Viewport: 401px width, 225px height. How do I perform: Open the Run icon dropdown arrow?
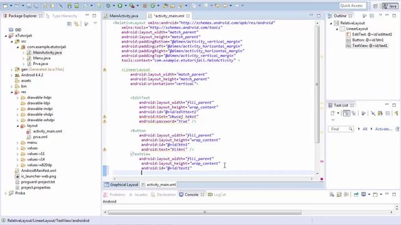(x=125, y=6)
